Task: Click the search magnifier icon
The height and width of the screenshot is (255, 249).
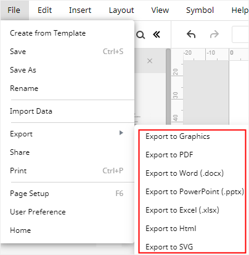Action: tap(141, 35)
